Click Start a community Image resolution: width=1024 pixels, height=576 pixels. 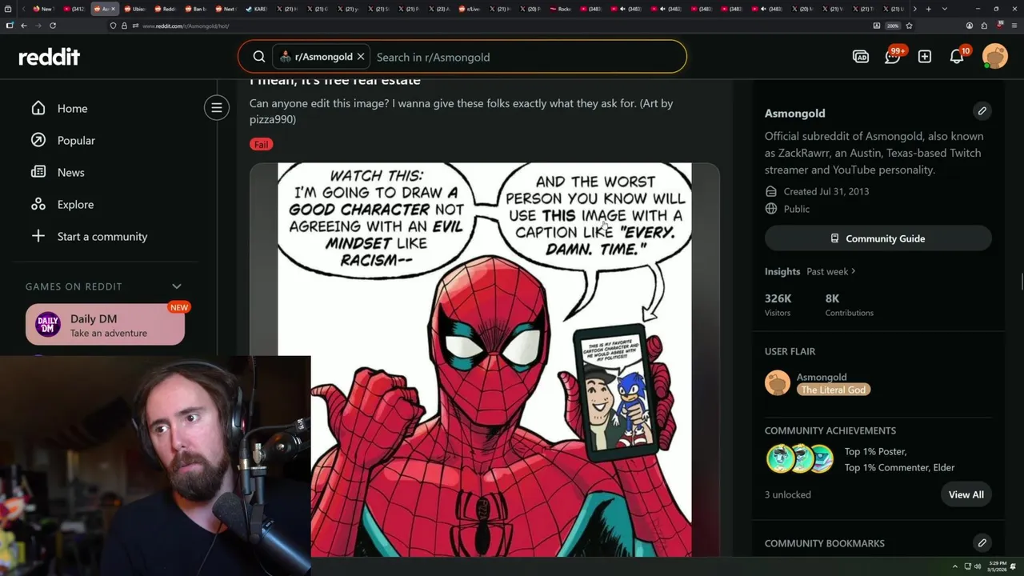click(102, 236)
